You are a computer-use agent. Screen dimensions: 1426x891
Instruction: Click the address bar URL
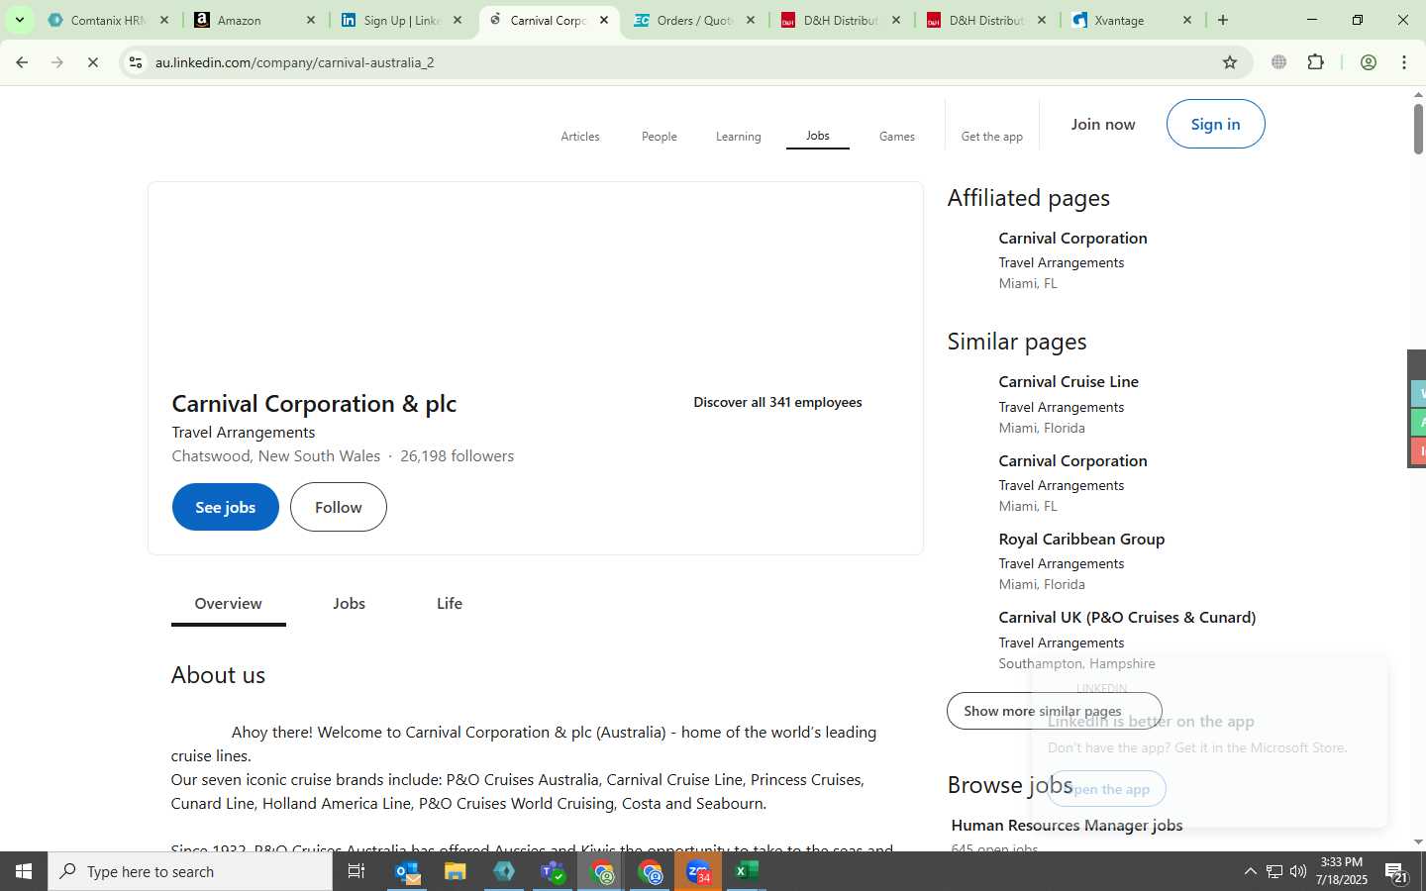tap(295, 62)
